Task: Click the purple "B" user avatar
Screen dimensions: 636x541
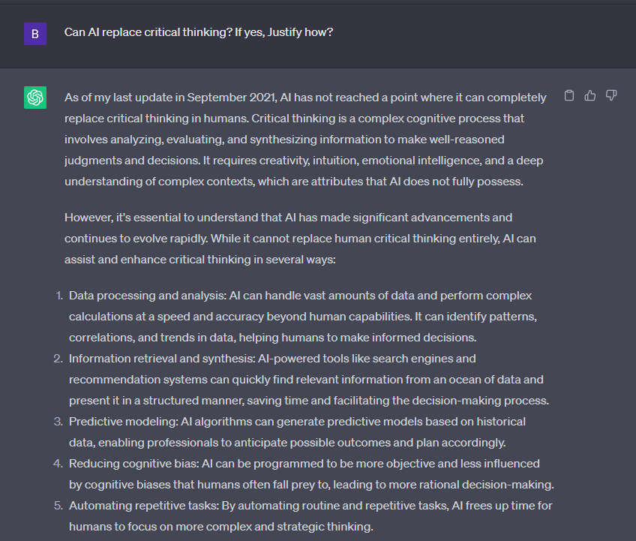Action: click(x=35, y=34)
